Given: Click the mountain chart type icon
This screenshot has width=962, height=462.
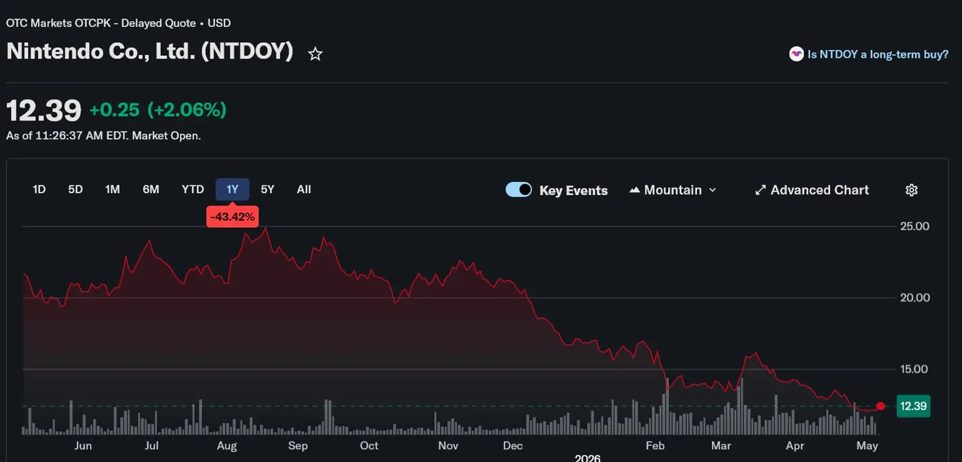Looking at the screenshot, I should pos(635,190).
